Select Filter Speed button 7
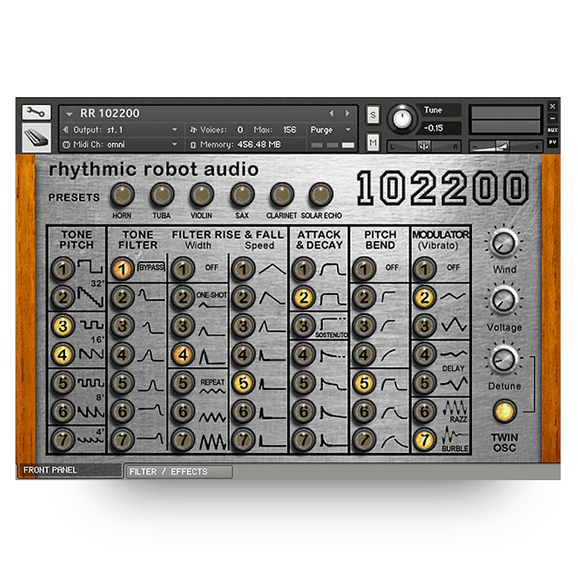Viewport: 578px width, 578px height. [243, 439]
